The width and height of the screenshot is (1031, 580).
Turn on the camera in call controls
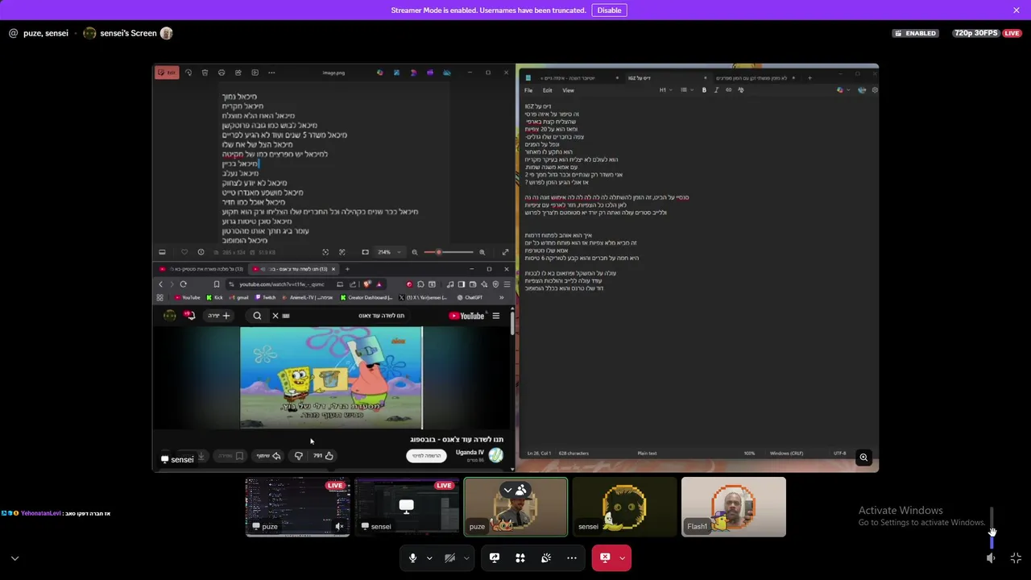pos(449,557)
